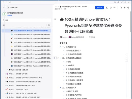Jump to 2. 仪表盘图应用场景

[x=74, y=54]
